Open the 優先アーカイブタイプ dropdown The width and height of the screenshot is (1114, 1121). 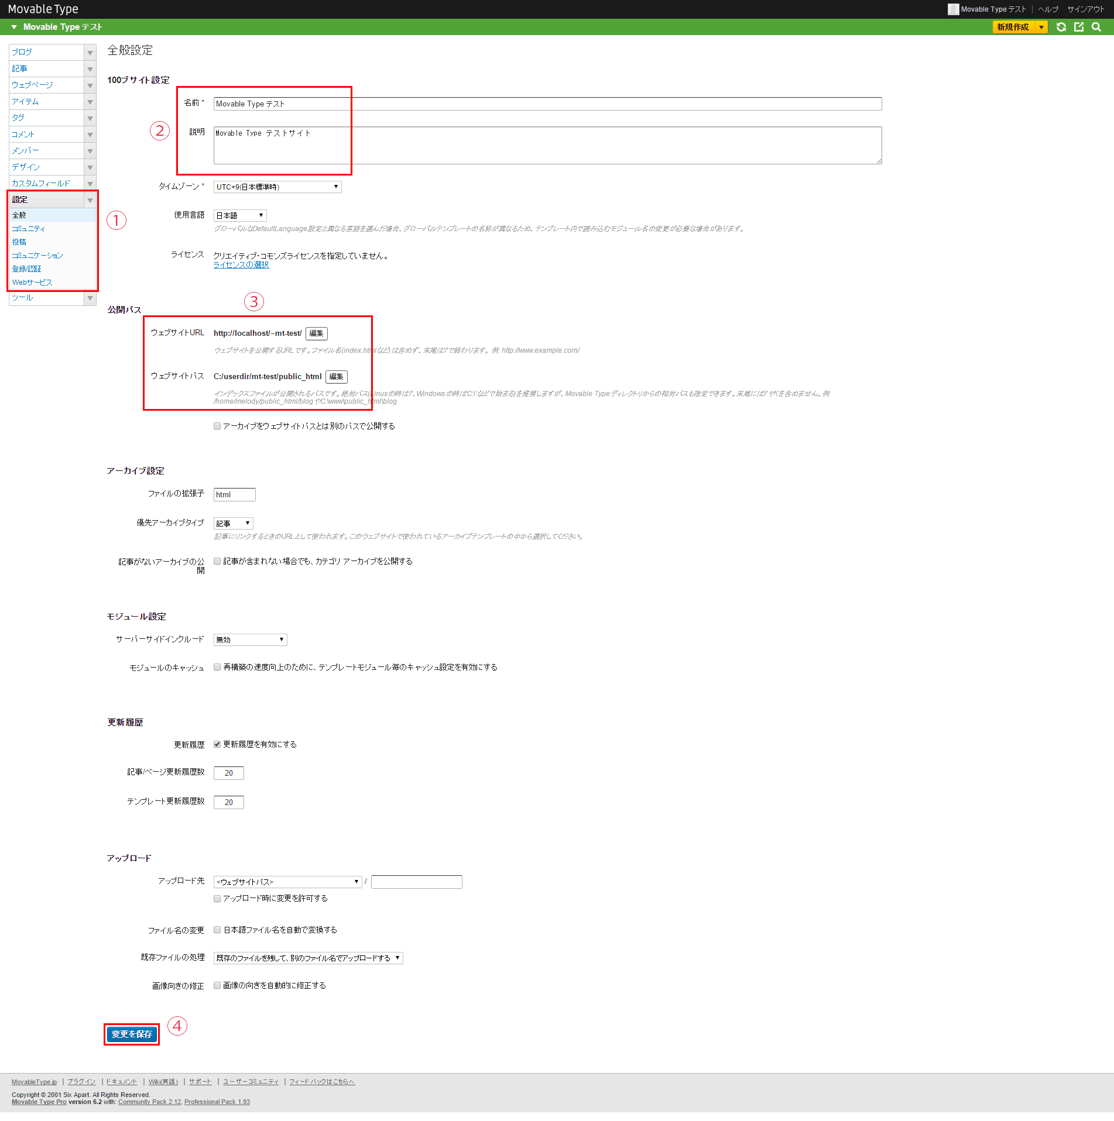click(x=233, y=523)
